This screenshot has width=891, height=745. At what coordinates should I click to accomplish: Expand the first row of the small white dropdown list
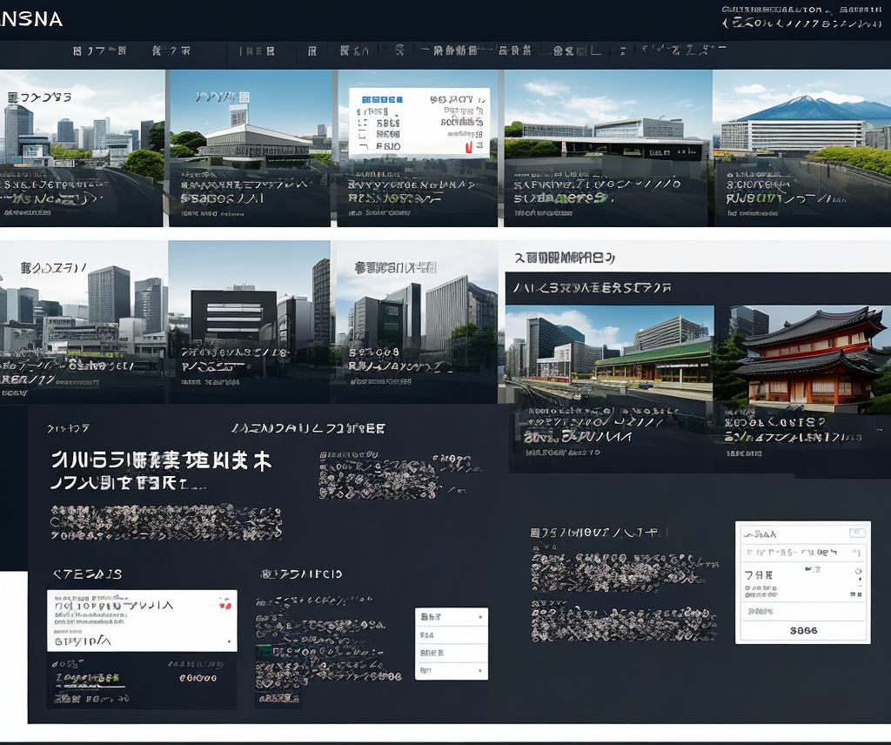tap(451, 617)
